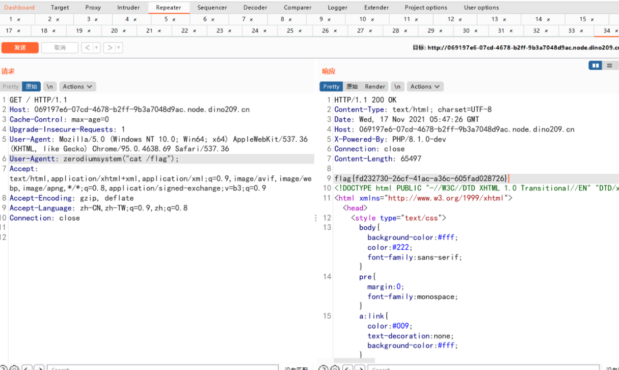The height and width of the screenshot is (370, 619).
Task: Go back in request history
Action: tap(87, 48)
